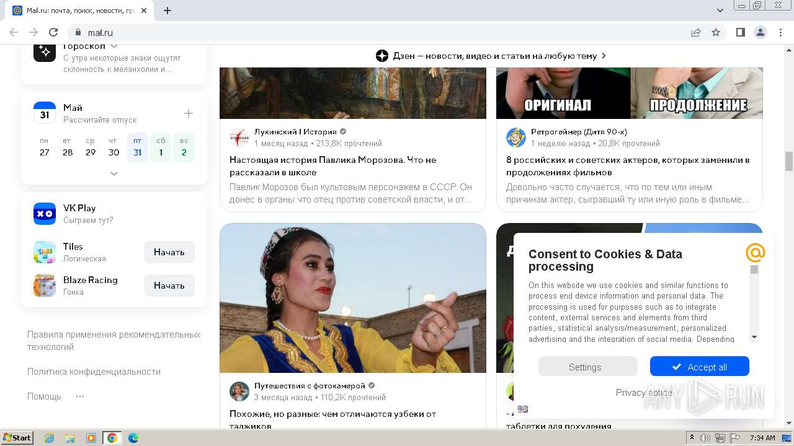Select Wednesday 29 in calendar

91,147
